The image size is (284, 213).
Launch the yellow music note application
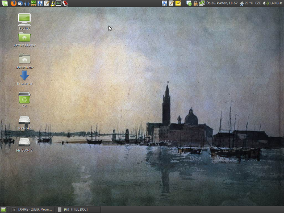pyautogui.click(x=53, y=3)
